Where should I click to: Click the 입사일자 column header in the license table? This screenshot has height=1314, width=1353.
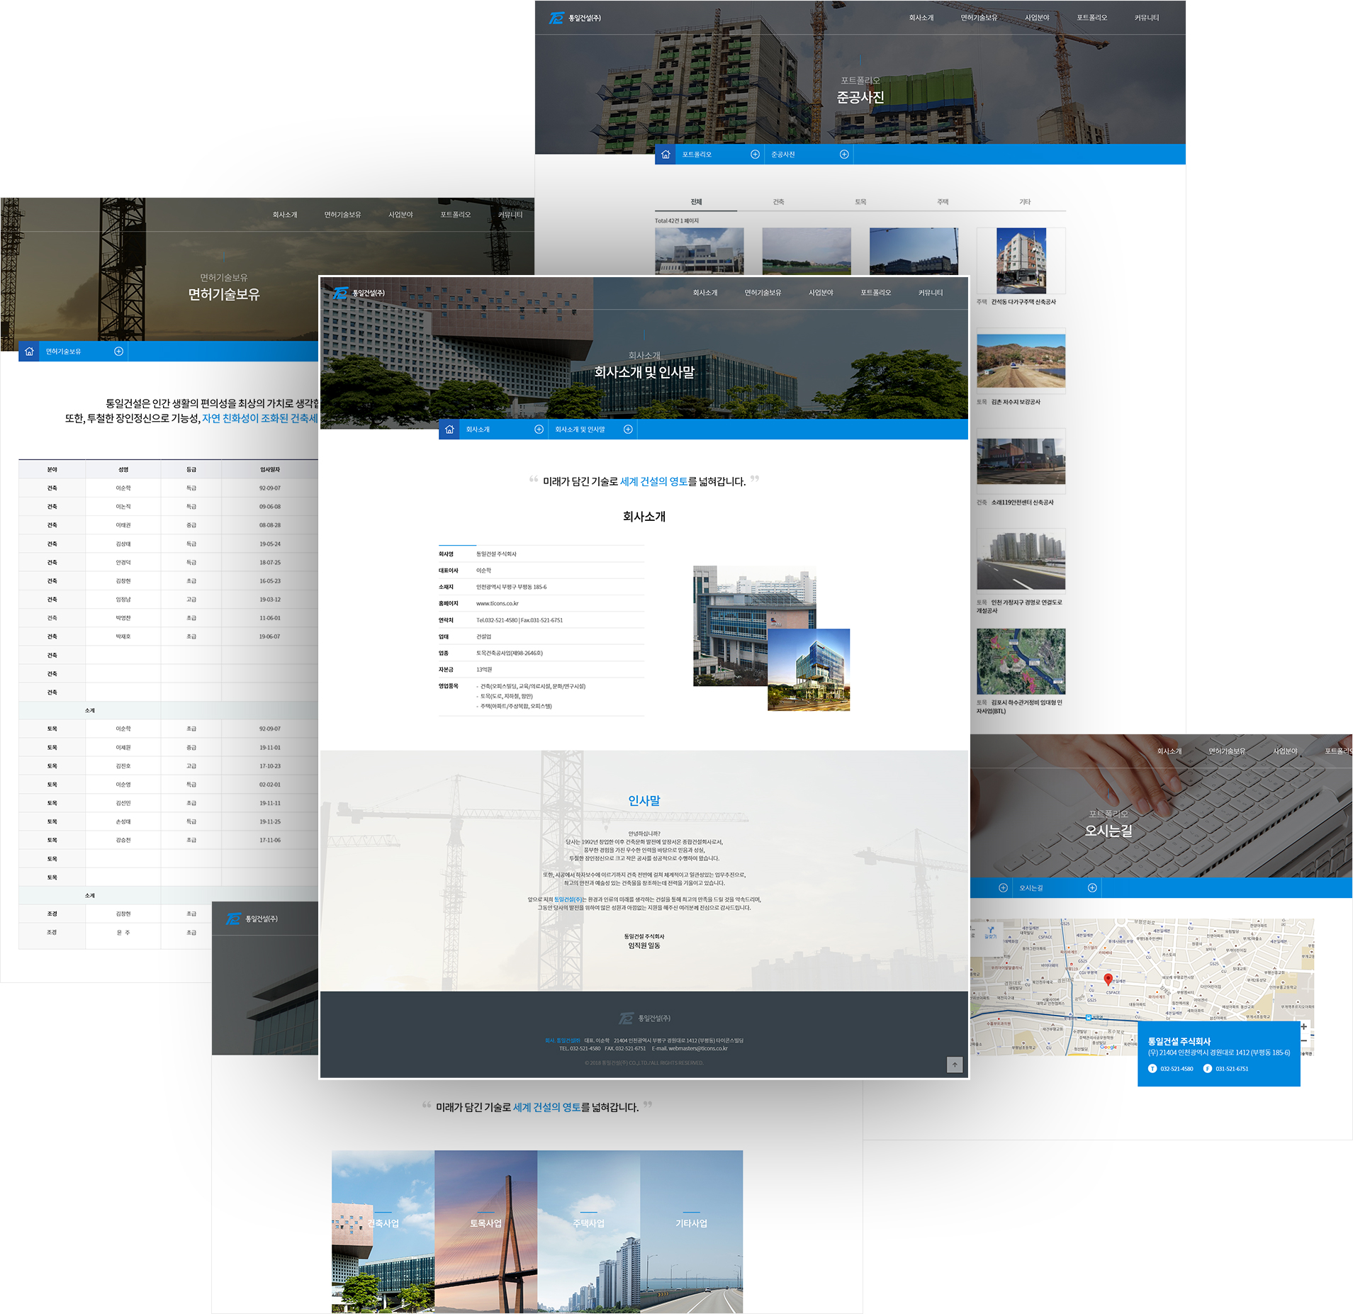coord(269,470)
